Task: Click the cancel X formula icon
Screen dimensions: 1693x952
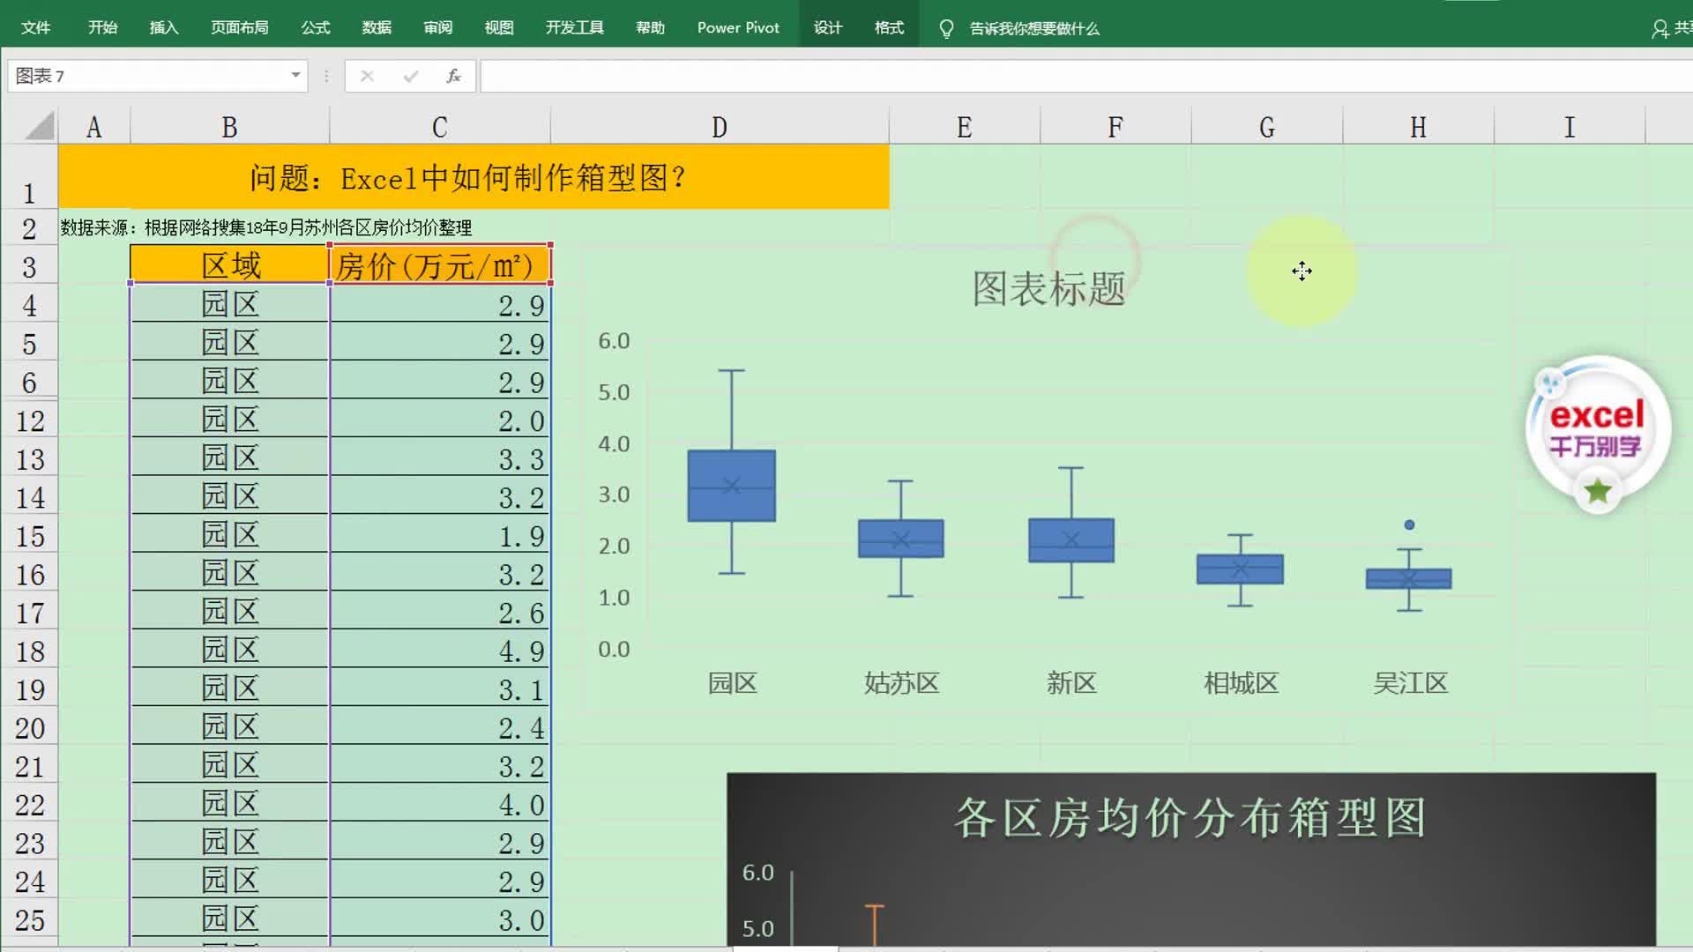Action: point(367,76)
